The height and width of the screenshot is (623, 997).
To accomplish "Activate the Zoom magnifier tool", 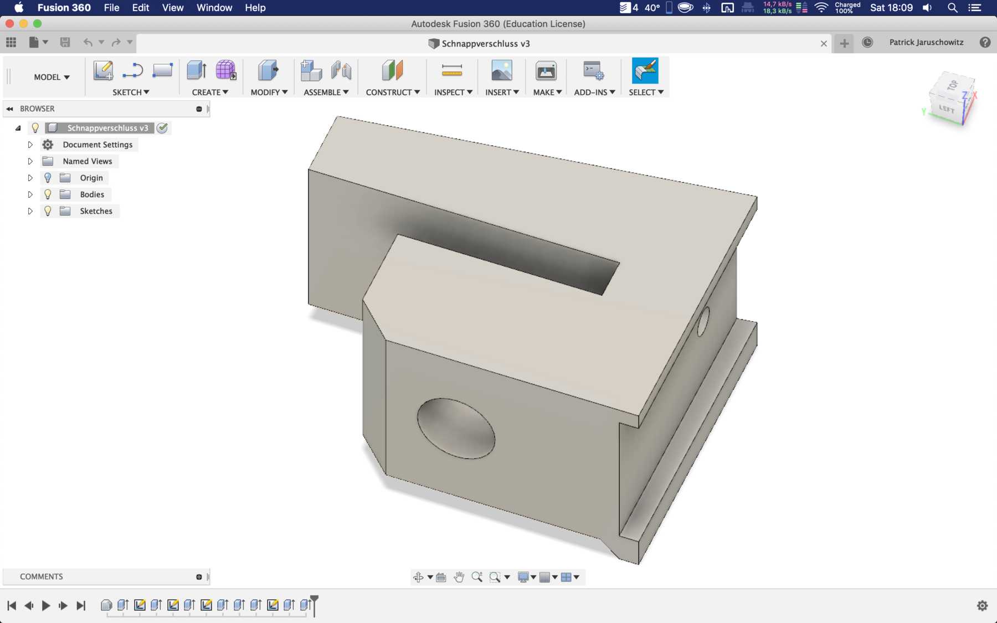I will tap(477, 577).
